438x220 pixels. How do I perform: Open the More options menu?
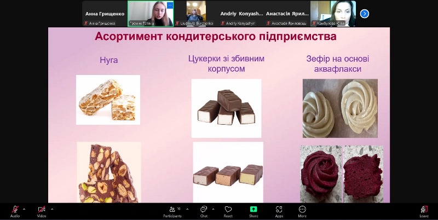click(x=302, y=211)
